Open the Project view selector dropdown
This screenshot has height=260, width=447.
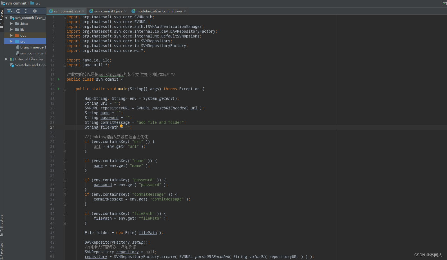(11, 11)
